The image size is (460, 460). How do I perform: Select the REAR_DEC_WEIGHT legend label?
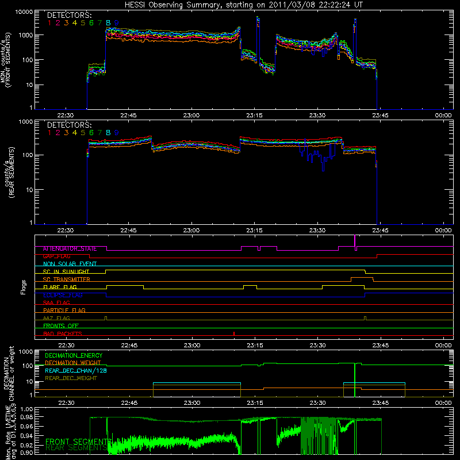[x=71, y=378]
